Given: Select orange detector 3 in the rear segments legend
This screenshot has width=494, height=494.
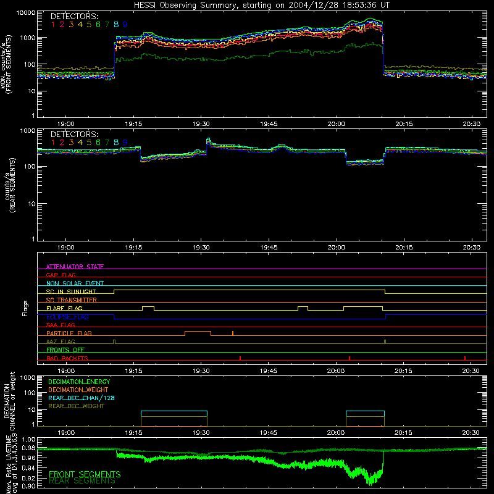Looking at the screenshot, I should click(x=71, y=143).
